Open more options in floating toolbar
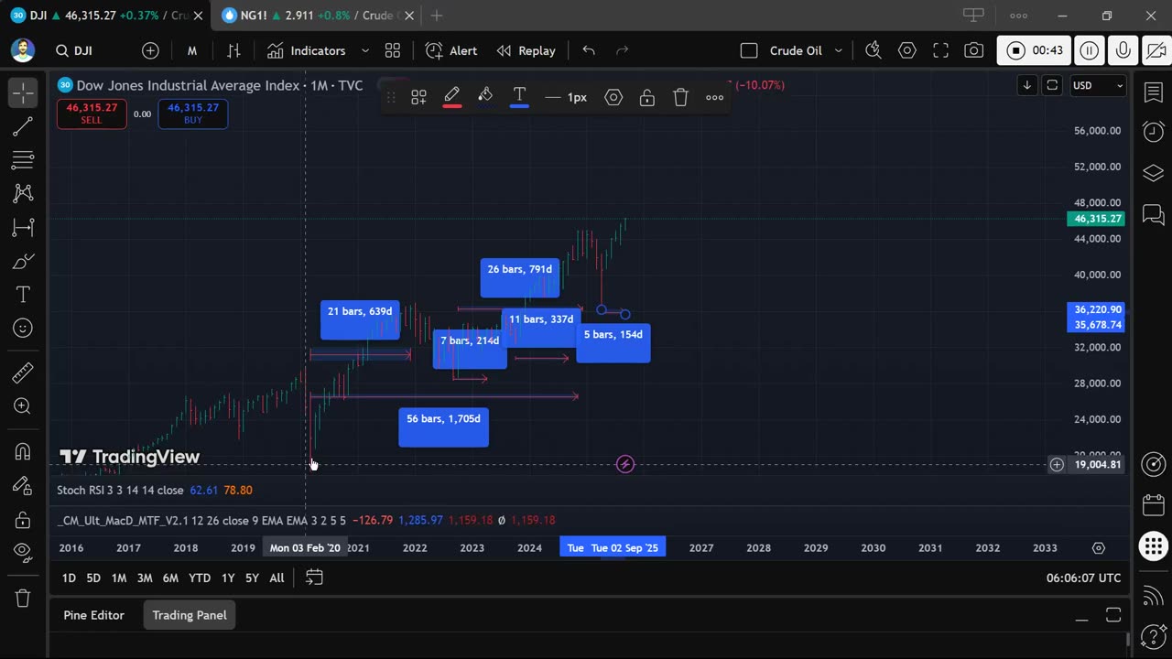 [x=715, y=97]
